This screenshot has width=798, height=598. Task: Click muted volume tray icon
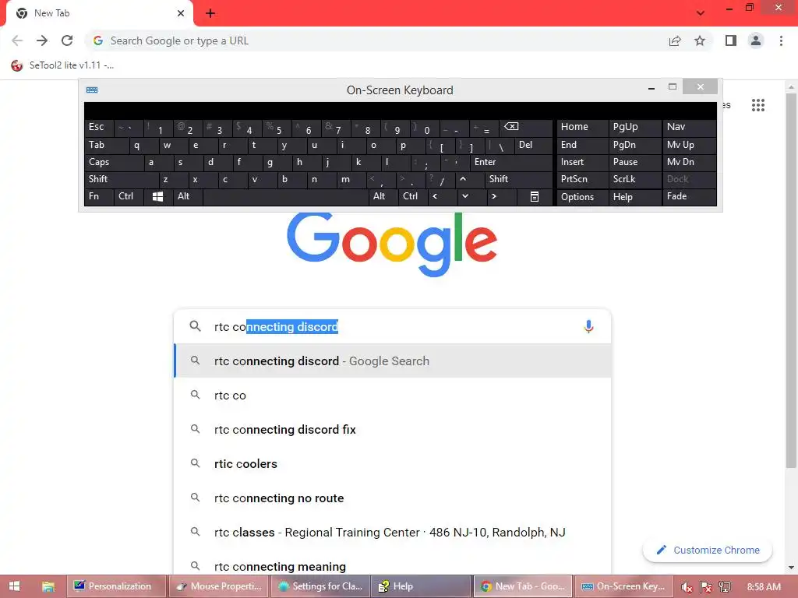(687, 587)
